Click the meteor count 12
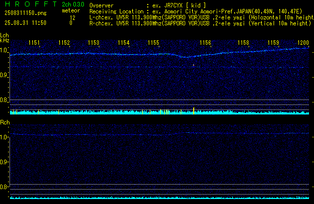Image resolution: width=314 pixels, height=204 pixels. pyautogui.click(x=72, y=18)
